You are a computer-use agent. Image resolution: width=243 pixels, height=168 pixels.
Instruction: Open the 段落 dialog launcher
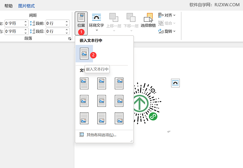pyautogui.click(x=70, y=39)
